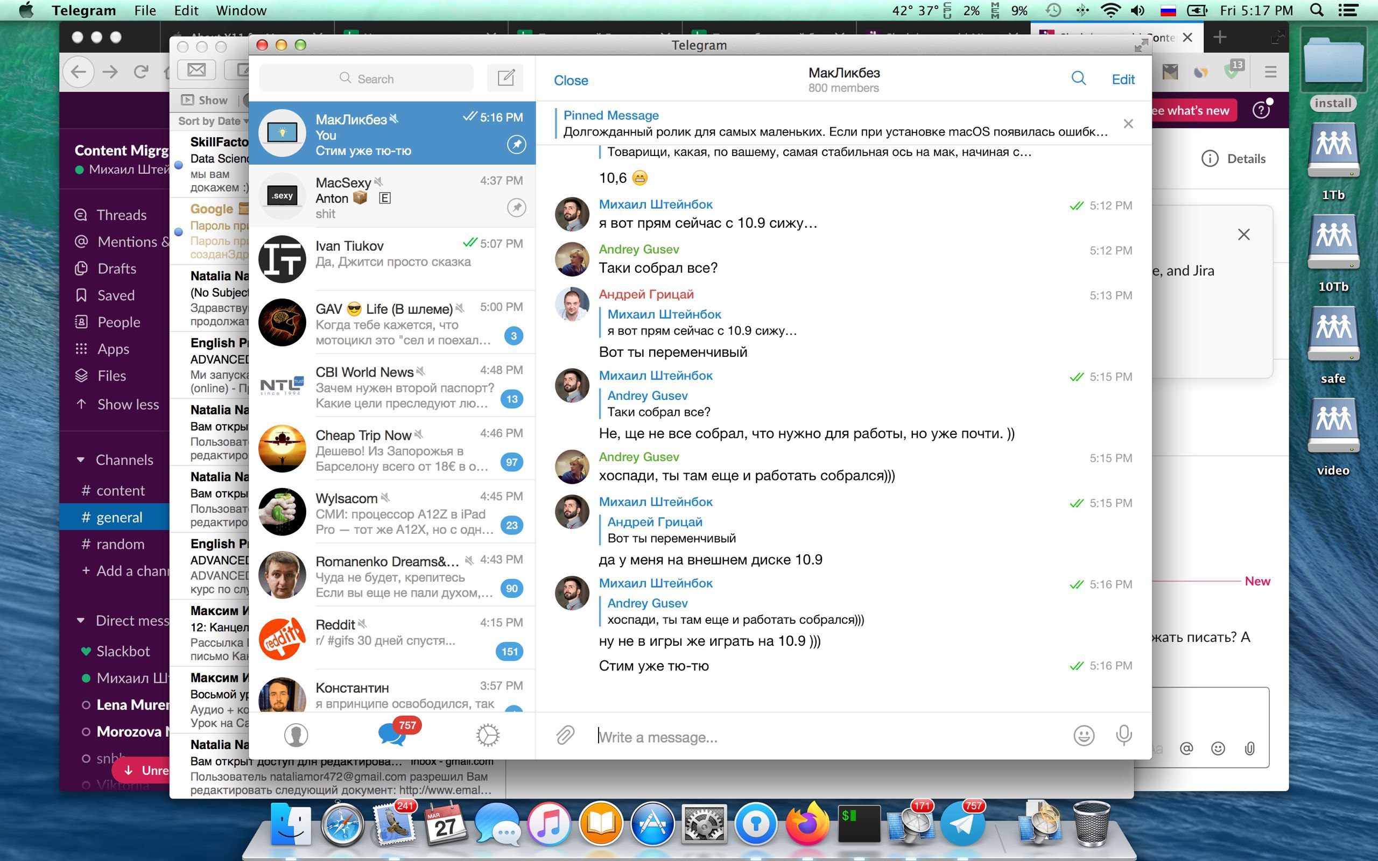Open the search-in-chat magnifier icon
1378x861 pixels.
coord(1079,79)
